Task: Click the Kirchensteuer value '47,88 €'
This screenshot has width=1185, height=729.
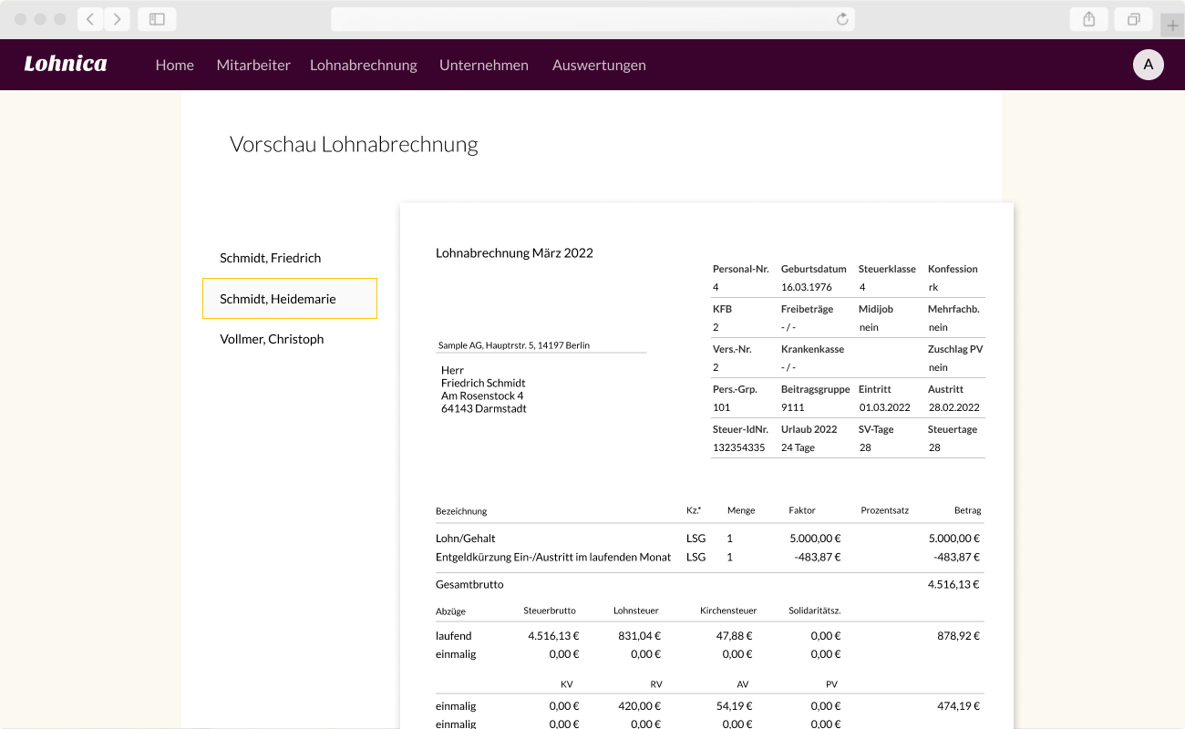Action: [735, 636]
